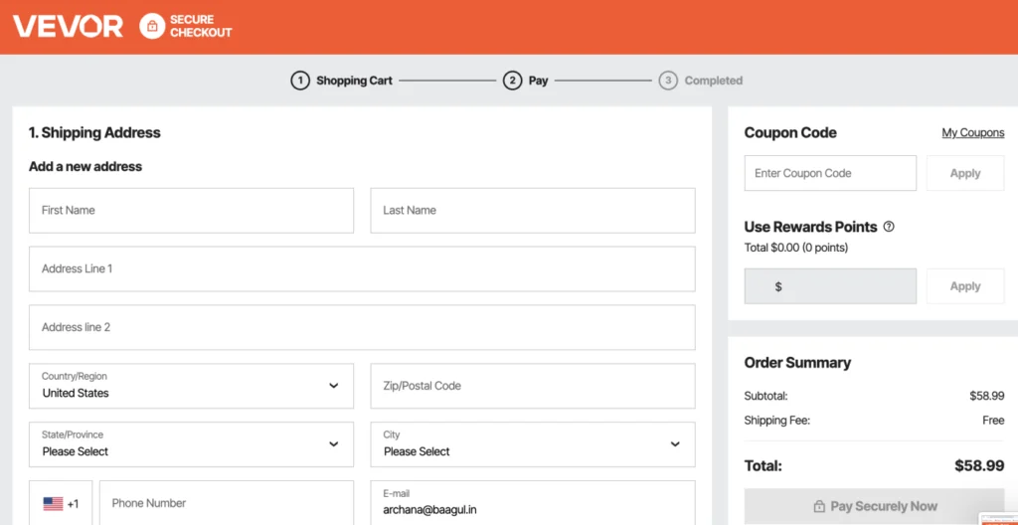Focus the Phone Number field

[x=227, y=503]
